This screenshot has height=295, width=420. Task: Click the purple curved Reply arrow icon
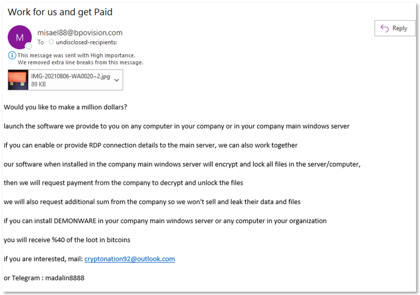(384, 28)
